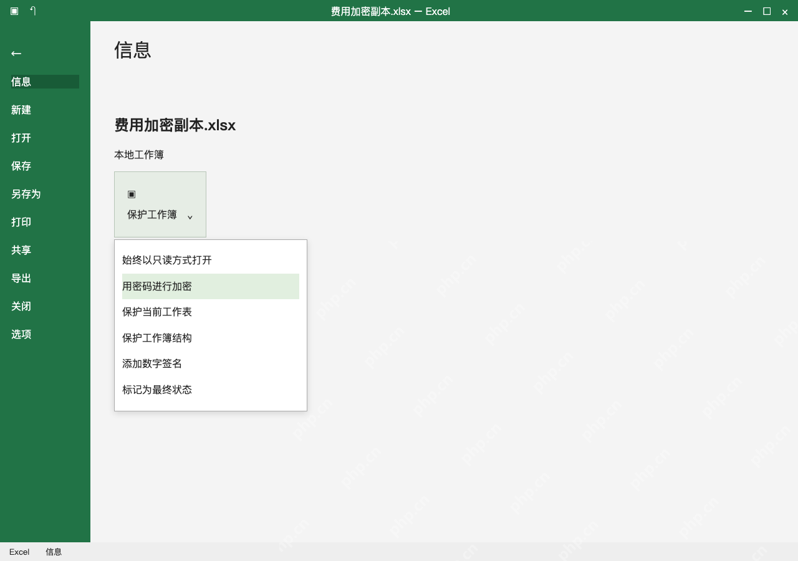The image size is (798, 561).
Task: Click the large 信息 page heading
Action: (x=133, y=50)
